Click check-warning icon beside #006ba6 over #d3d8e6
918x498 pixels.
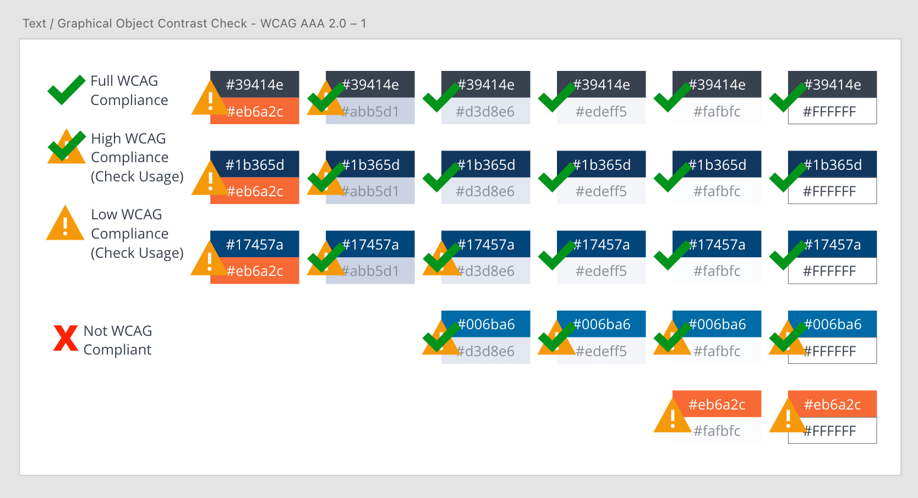(440, 338)
